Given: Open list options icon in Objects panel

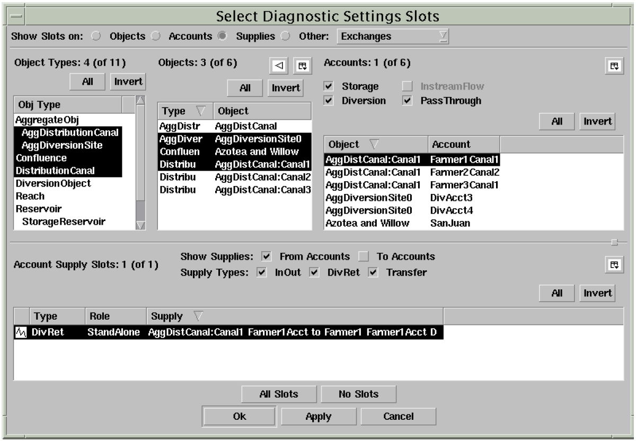Looking at the screenshot, I should [x=302, y=66].
